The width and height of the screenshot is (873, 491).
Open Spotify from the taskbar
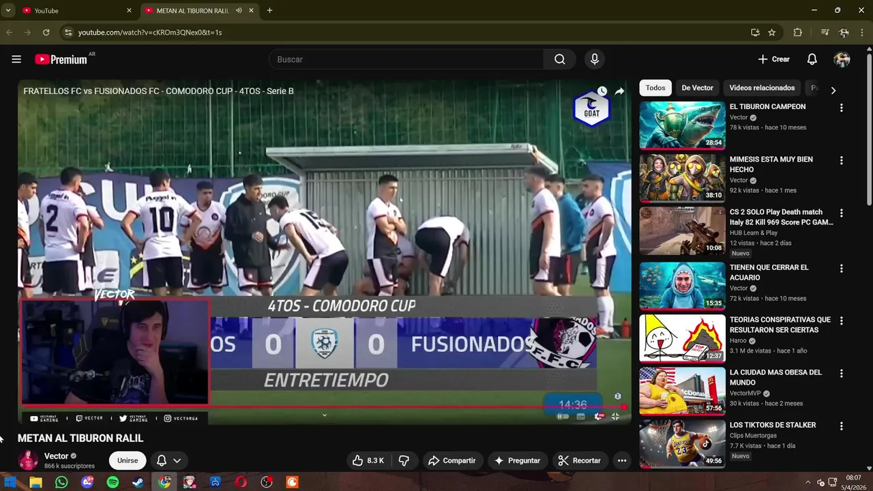[x=113, y=482]
